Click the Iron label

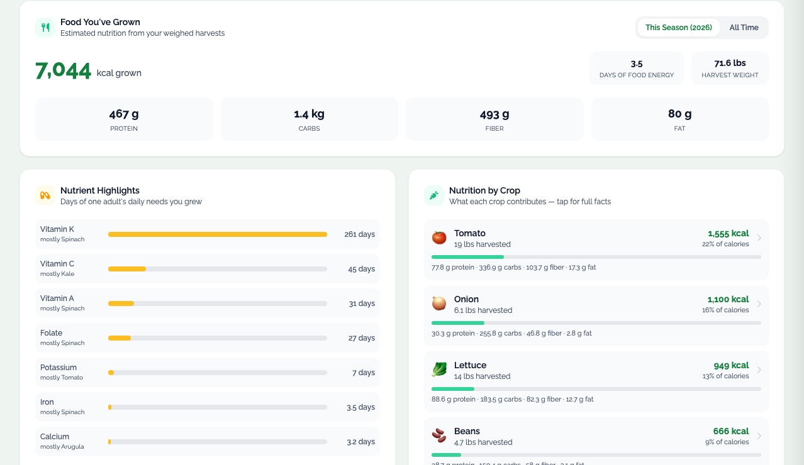pos(47,402)
